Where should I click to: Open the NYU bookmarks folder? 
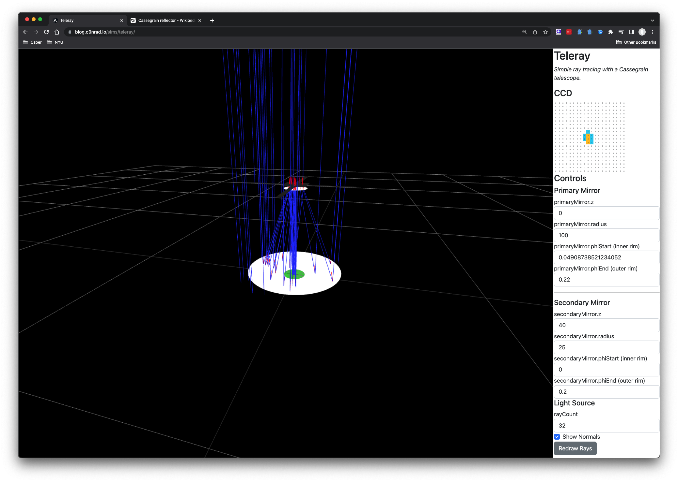pos(55,42)
